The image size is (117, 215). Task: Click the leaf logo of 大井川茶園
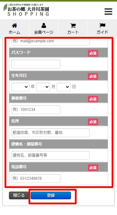5,7
